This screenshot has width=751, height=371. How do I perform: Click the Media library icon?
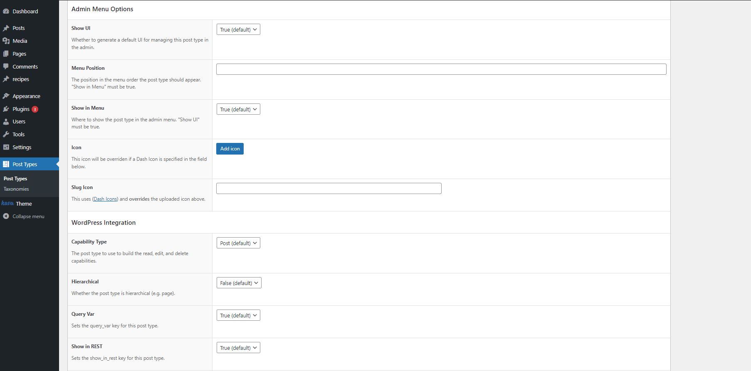(x=6, y=41)
